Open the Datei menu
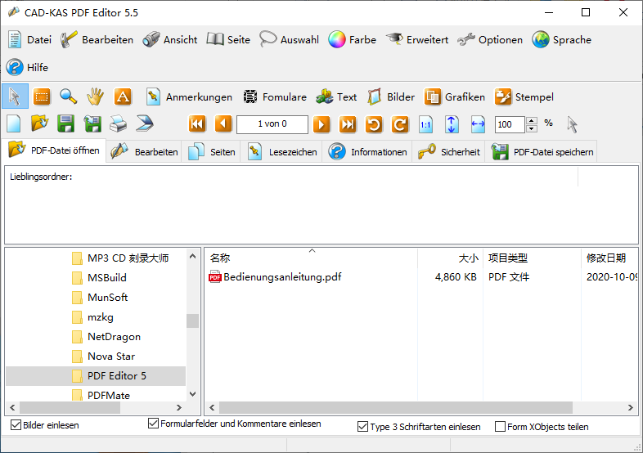The width and height of the screenshot is (643, 453). coord(29,40)
